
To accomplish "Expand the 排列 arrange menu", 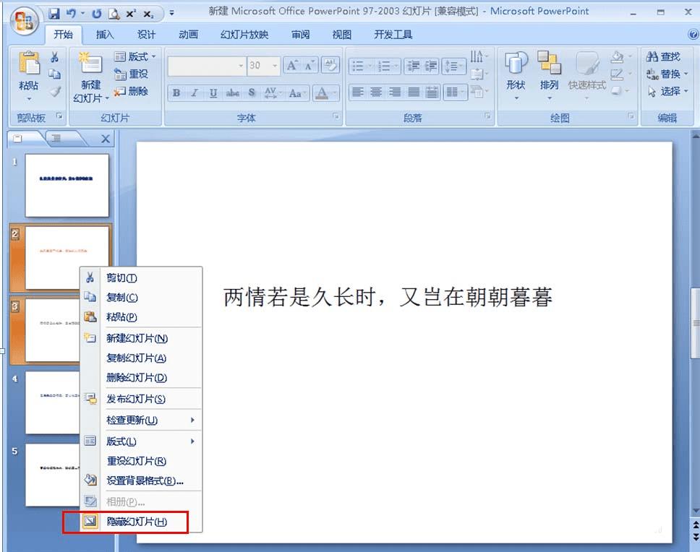I will tap(549, 76).
